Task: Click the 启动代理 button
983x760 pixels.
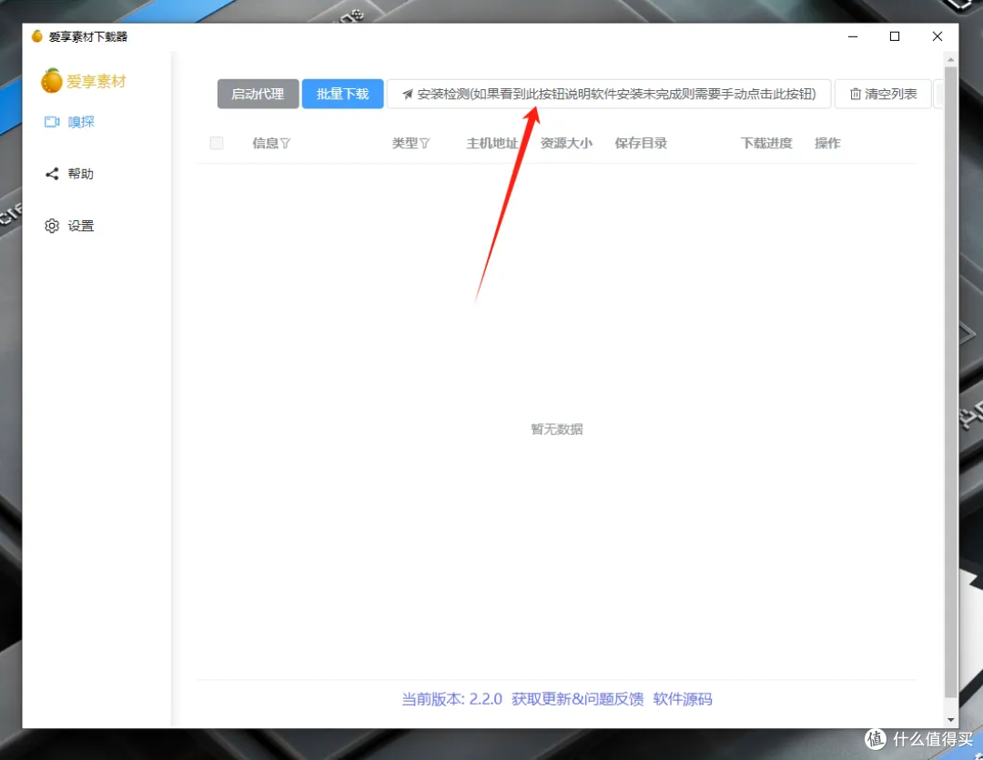Action: (x=258, y=94)
